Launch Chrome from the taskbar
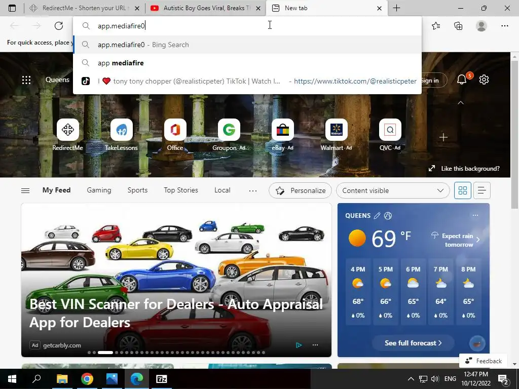This screenshot has height=389, width=519. tap(87, 379)
